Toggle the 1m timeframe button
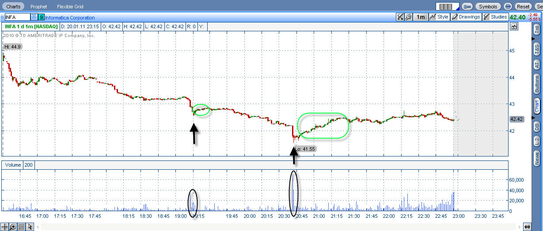 click(x=421, y=17)
